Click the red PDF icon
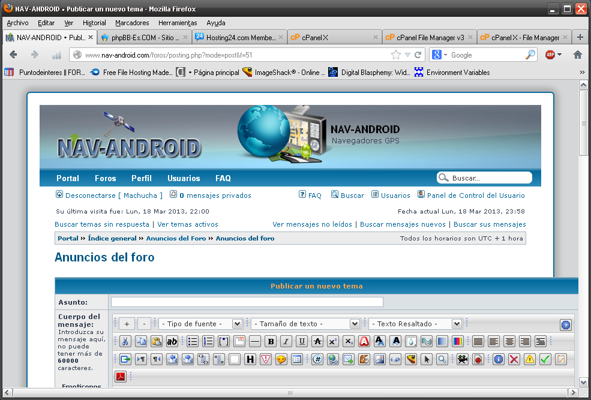 coord(121,377)
